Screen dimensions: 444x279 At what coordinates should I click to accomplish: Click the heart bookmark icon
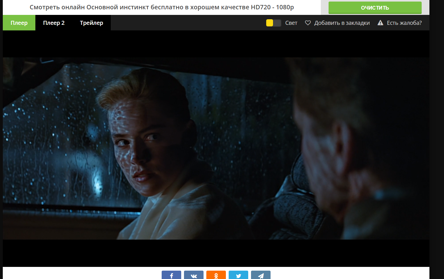[x=308, y=23]
